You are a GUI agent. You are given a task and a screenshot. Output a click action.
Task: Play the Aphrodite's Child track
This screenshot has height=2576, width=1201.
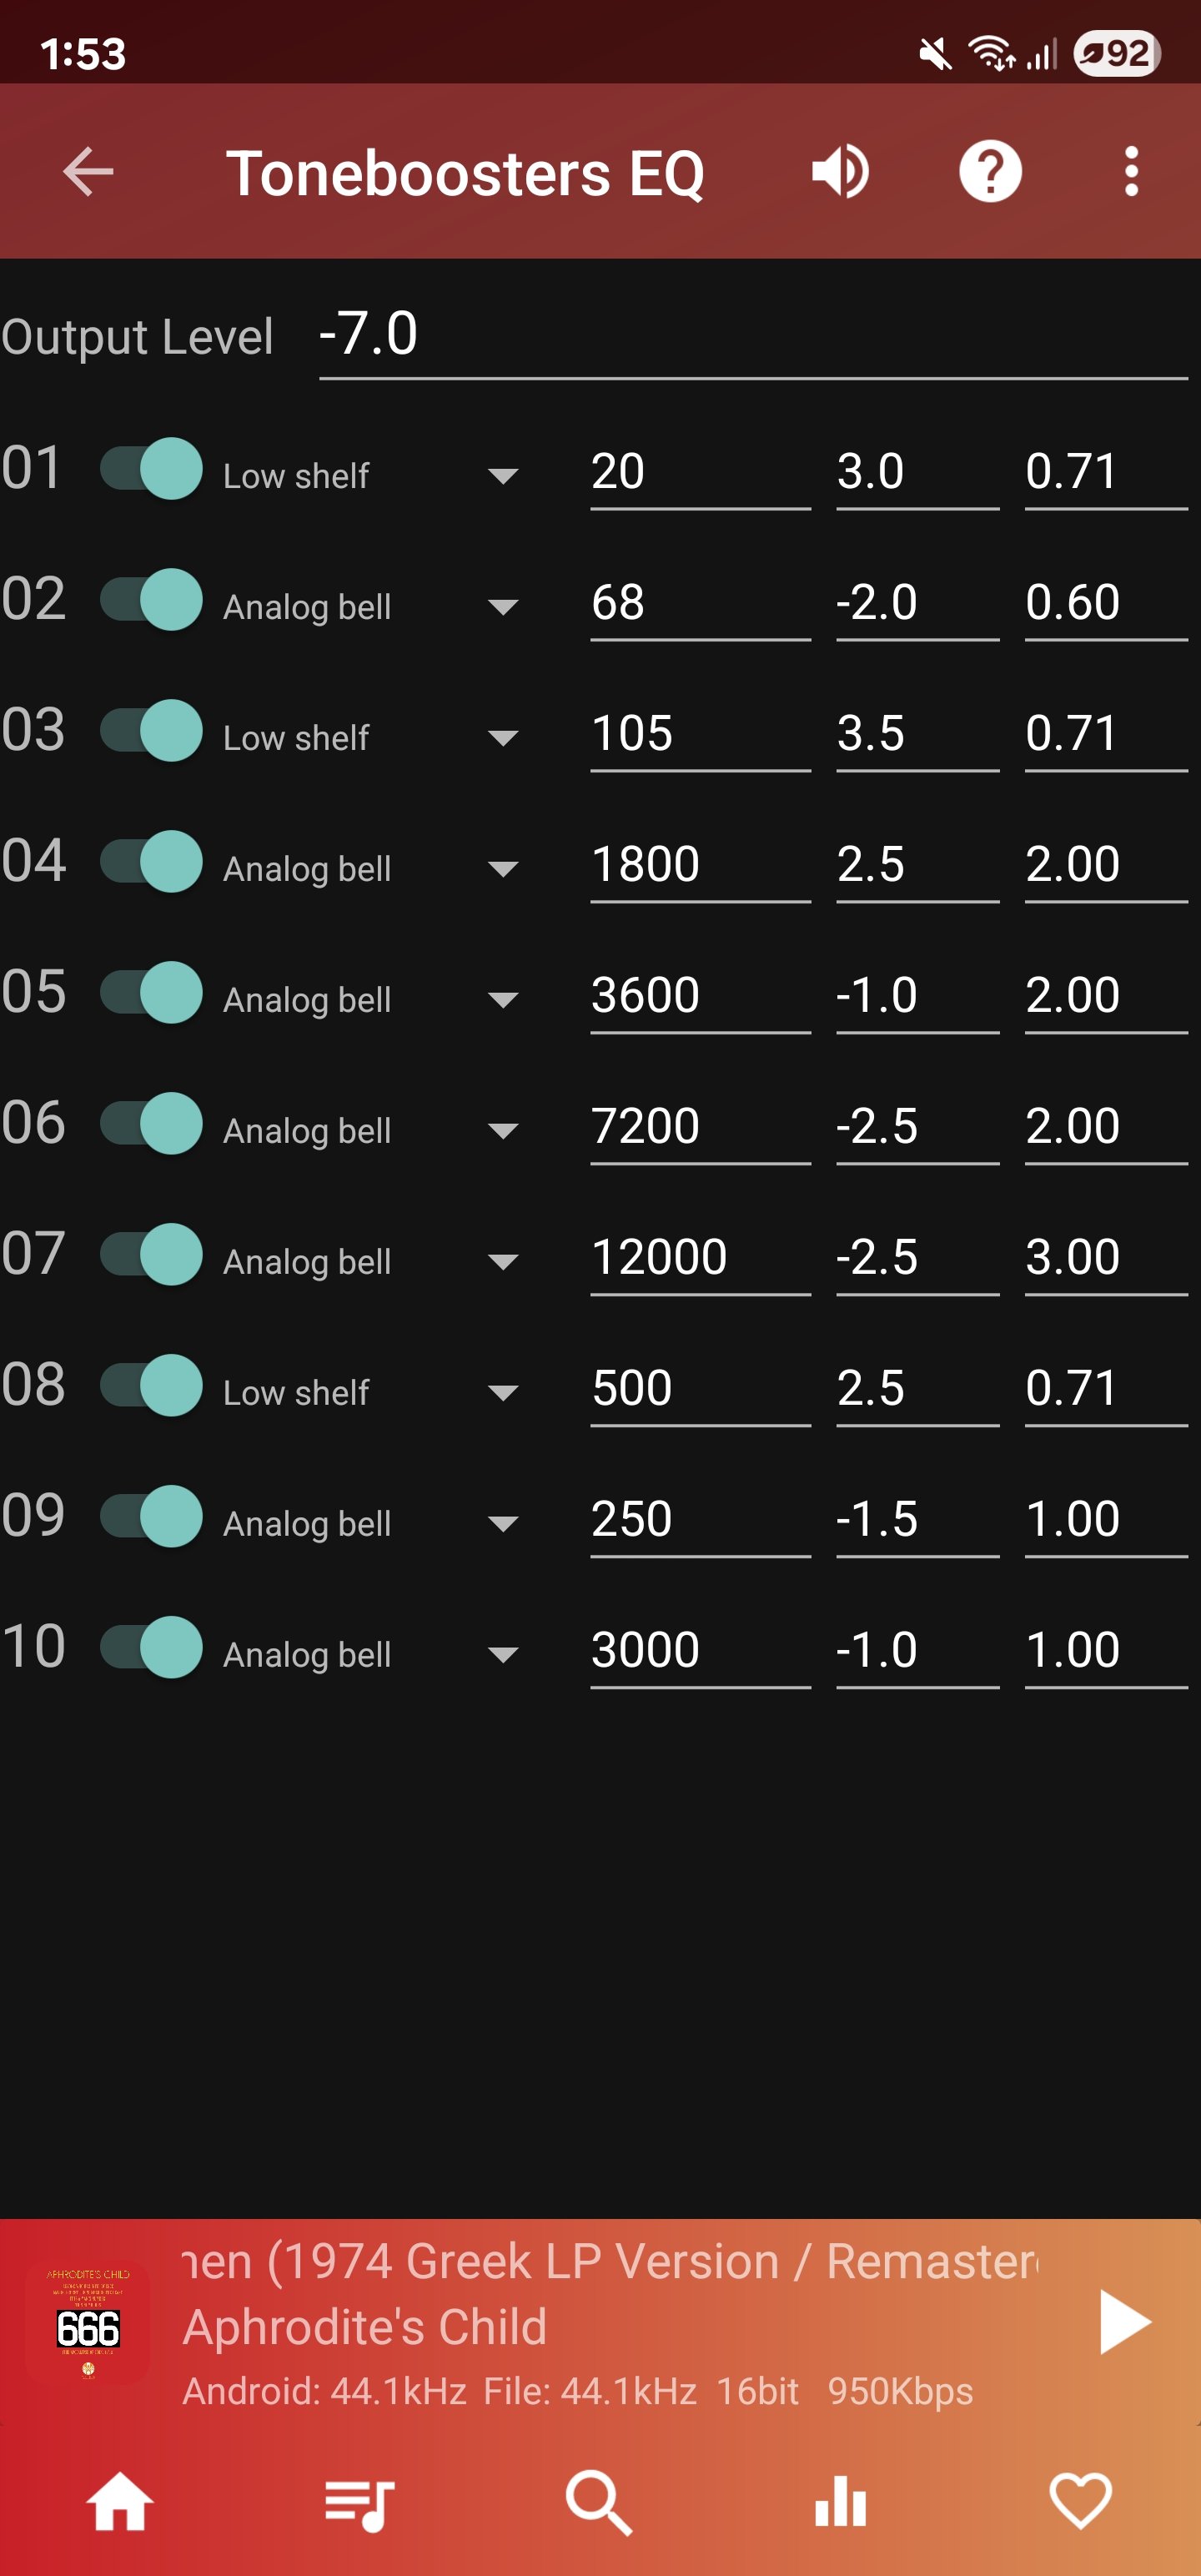click(1125, 2322)
